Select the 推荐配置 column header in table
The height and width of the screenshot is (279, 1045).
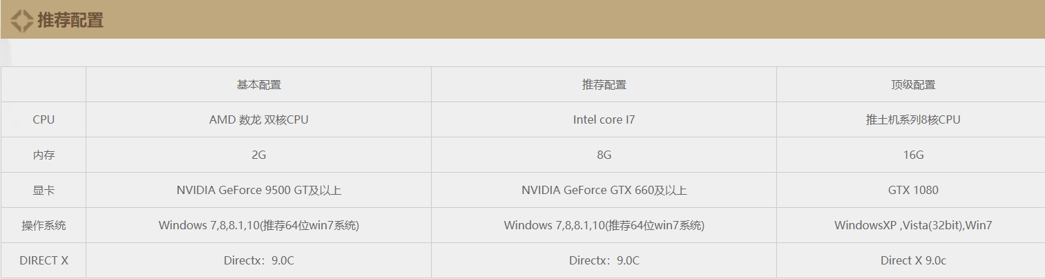(604, 85)
